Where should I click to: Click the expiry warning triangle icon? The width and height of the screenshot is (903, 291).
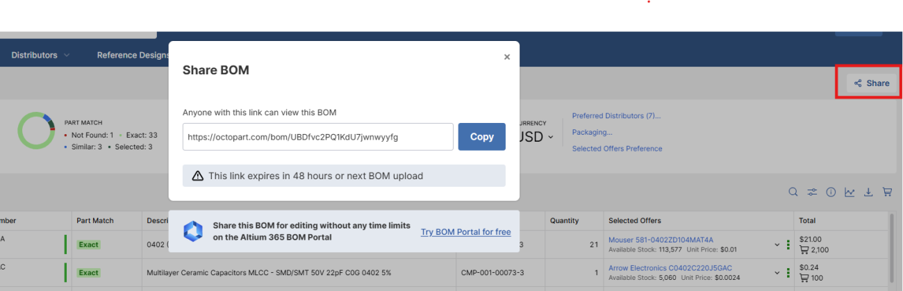(x=197, y=176)
